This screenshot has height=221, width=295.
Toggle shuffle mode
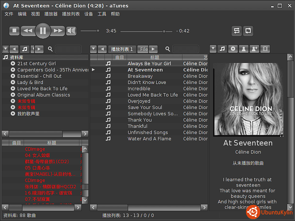coord(237,30)
